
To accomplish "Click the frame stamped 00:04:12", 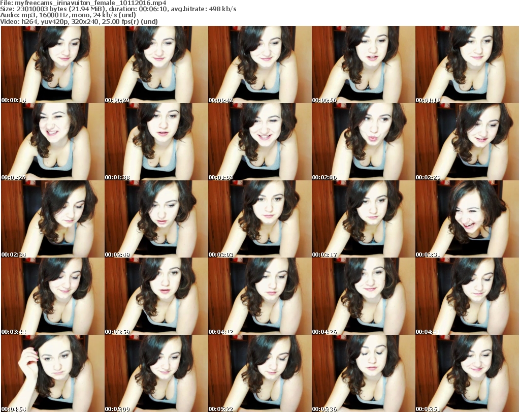I will [x=259, y=296].
